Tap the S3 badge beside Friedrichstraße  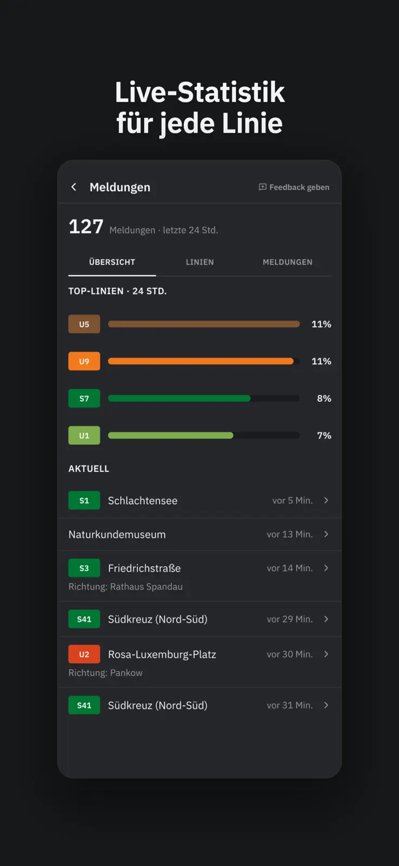tap(84, 568)
